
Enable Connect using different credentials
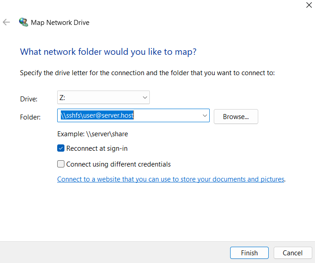(61, 164)
